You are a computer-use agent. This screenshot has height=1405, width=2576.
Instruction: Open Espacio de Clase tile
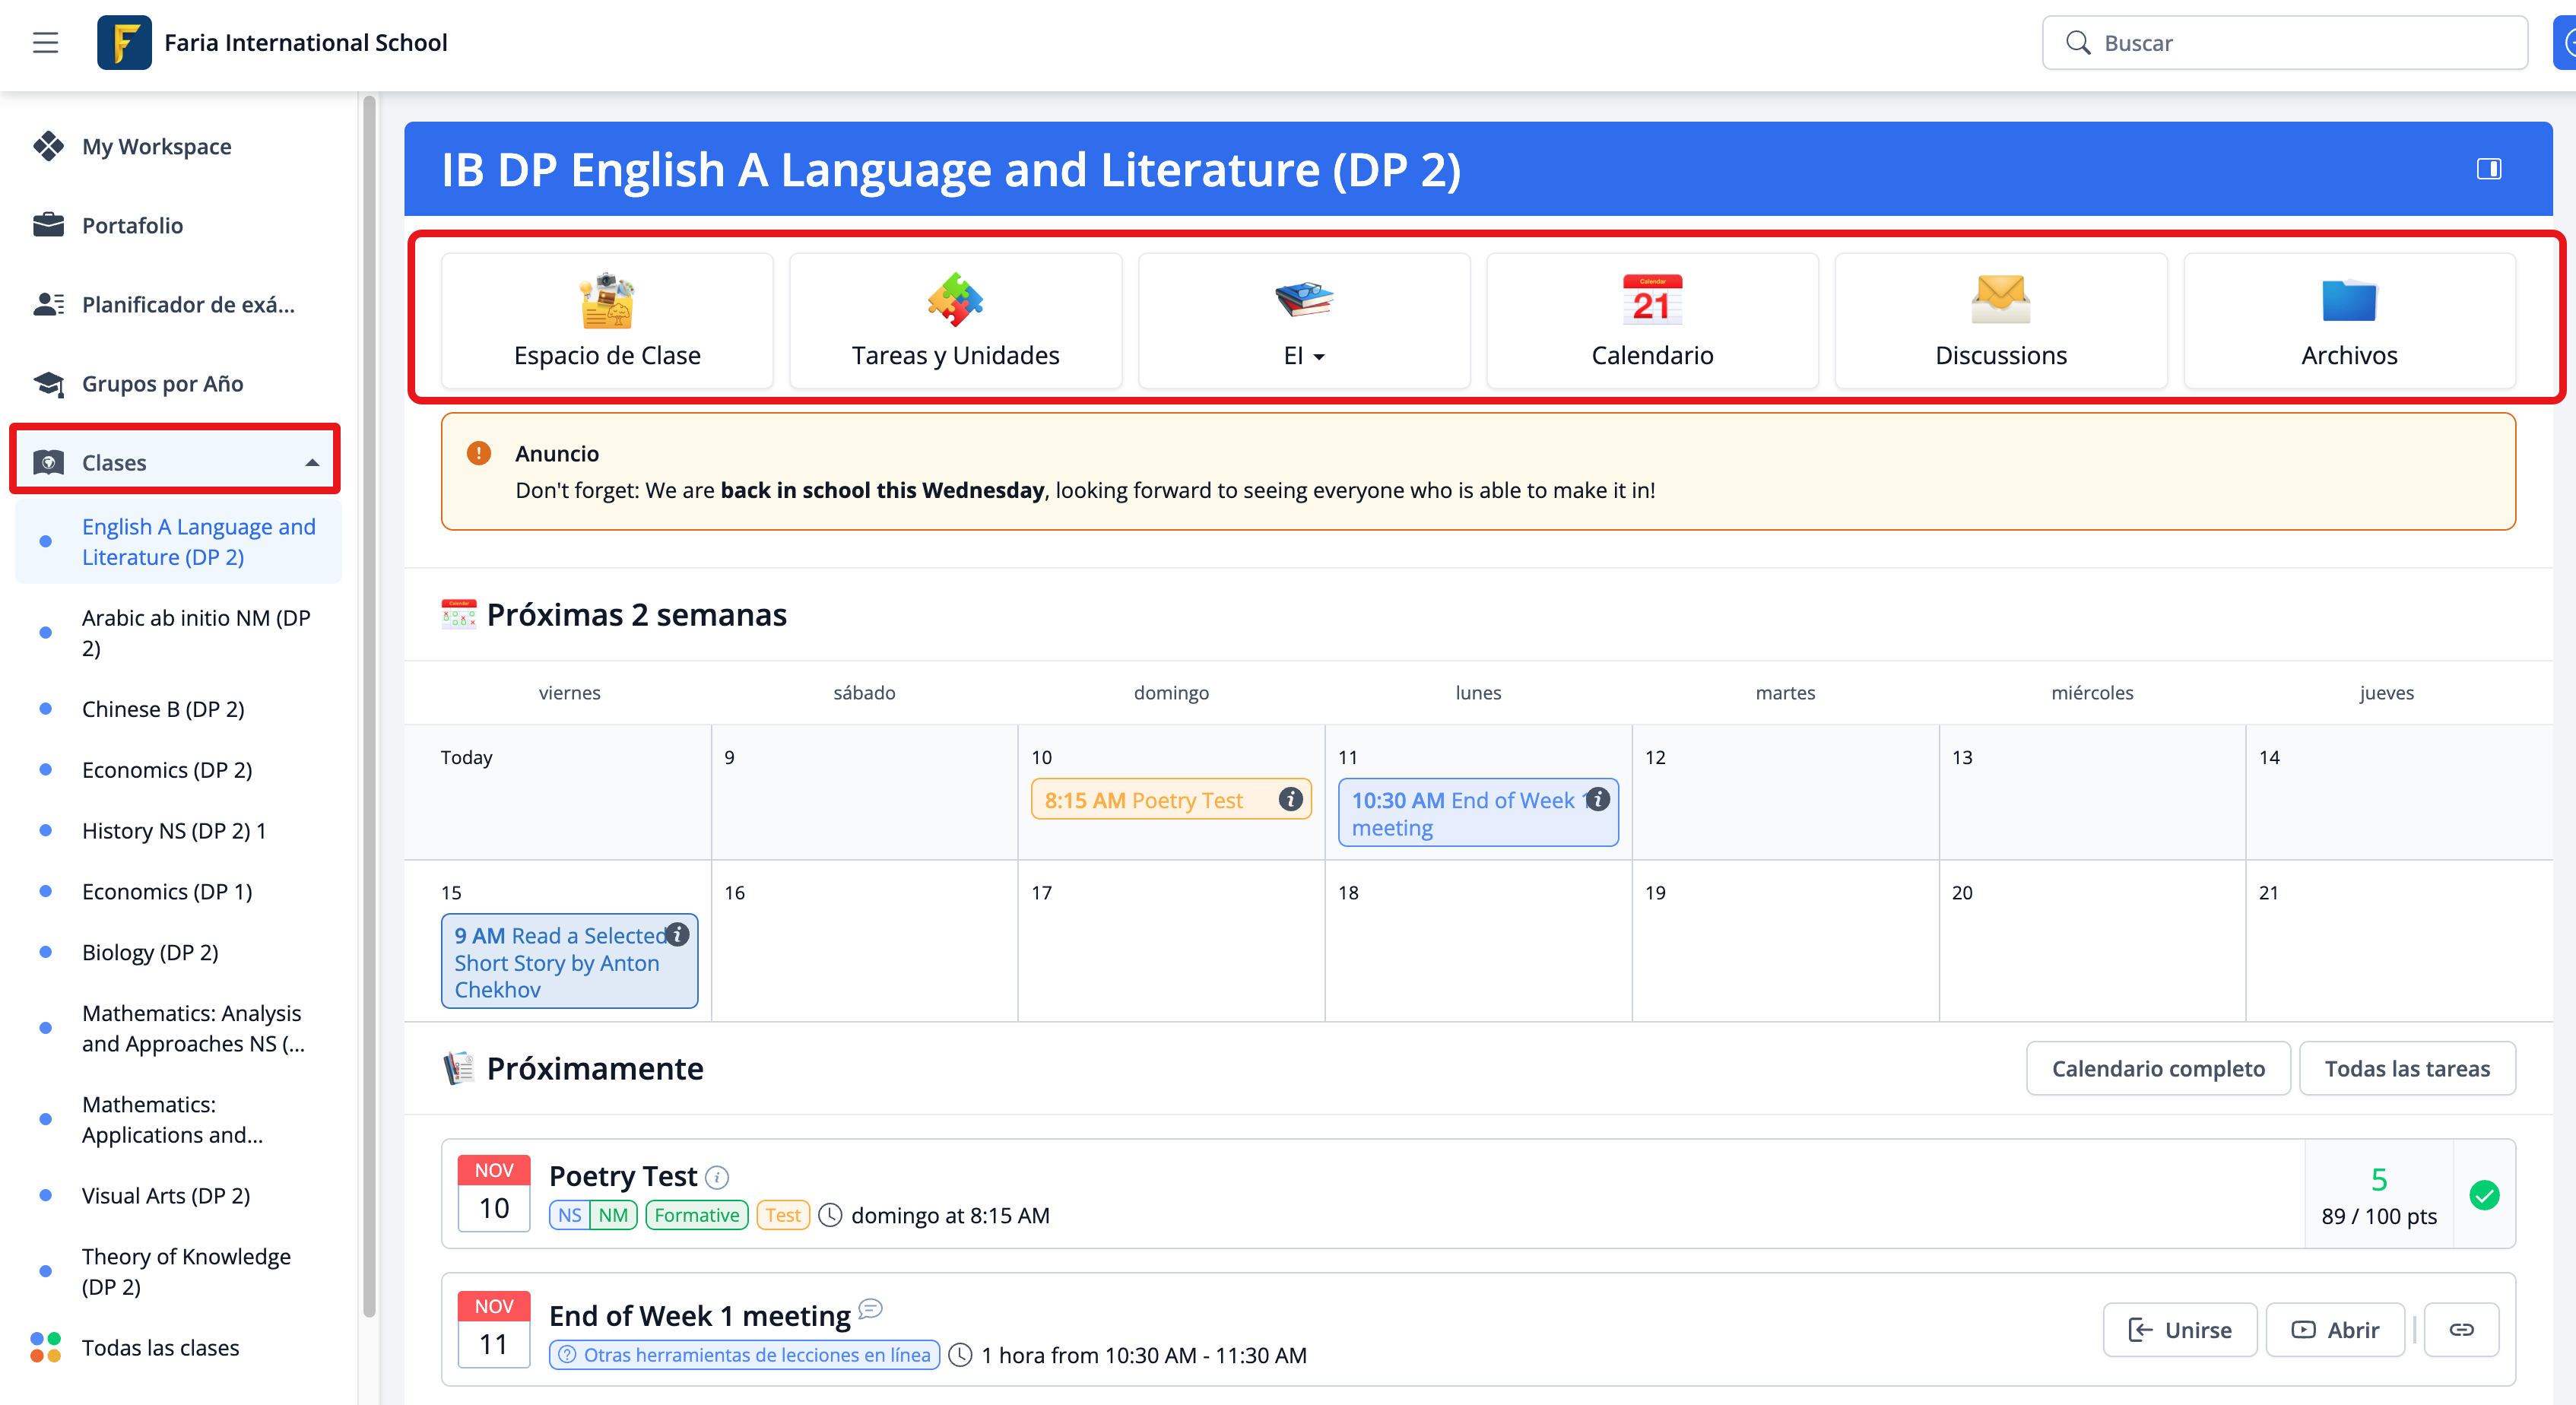[607, 321]
